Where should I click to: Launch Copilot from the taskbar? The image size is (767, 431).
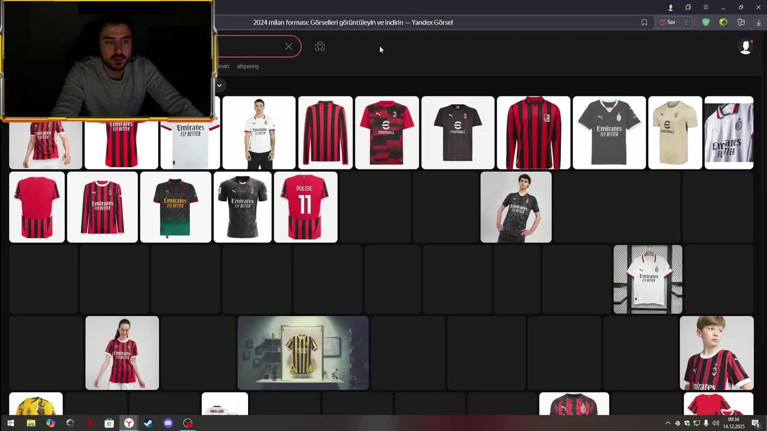tap(50, 423)
